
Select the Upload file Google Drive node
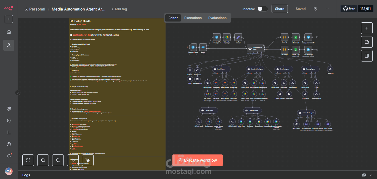[x=227, y=37]
